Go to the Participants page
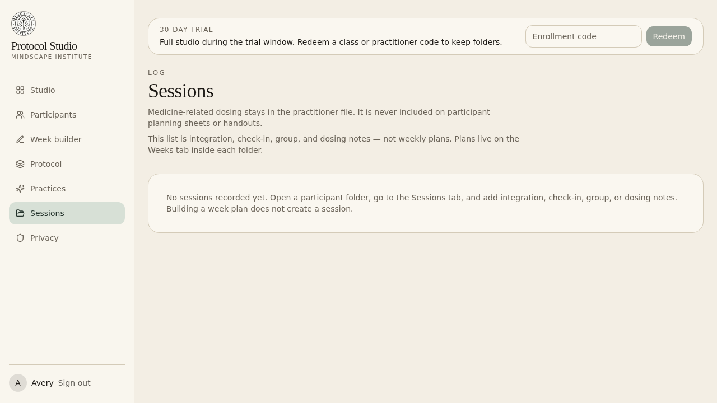Image resolution: width=717 pixels, height=403 pixels. pos(67,115)
